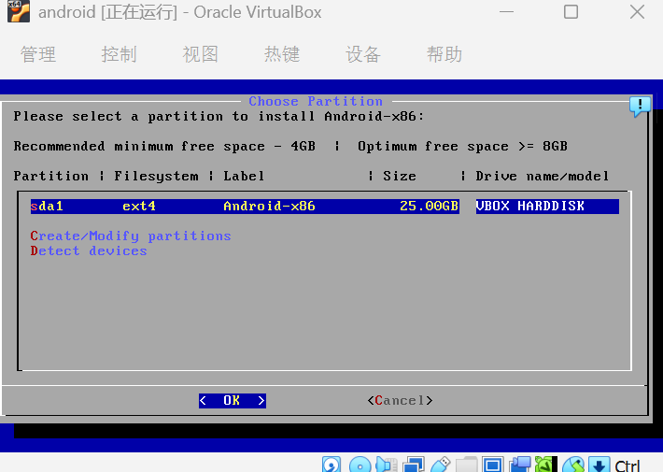Click the hard disk status icon
This screenshot has width=663, height=472.
[x=331, y=465]
